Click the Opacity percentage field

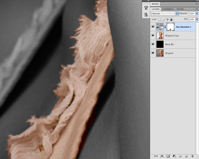coord(192,14)
